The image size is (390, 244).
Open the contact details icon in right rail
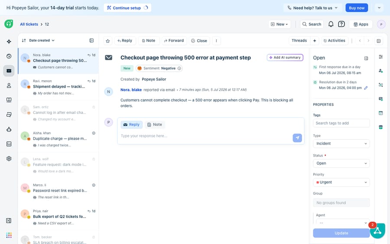[381, 71]
